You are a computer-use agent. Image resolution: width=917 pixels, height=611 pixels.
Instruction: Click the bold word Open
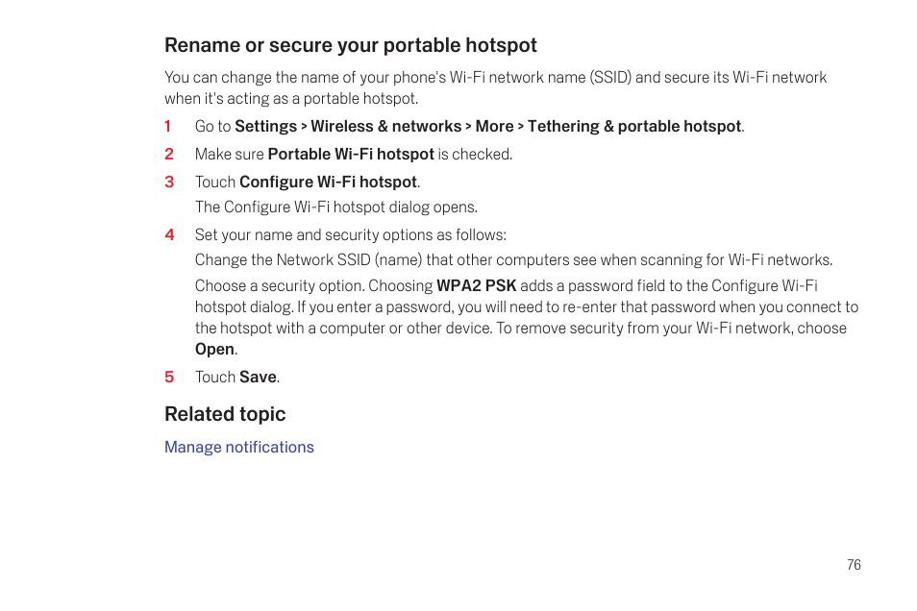(x=214, y=350)
